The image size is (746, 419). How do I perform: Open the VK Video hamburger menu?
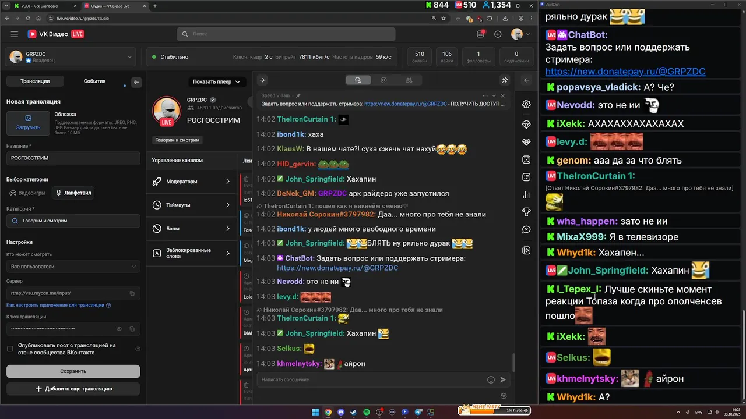[x=14, y=34]
